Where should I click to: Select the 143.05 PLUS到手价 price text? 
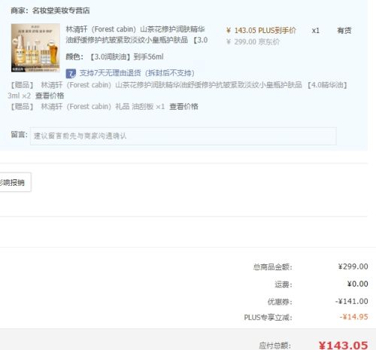261,31
